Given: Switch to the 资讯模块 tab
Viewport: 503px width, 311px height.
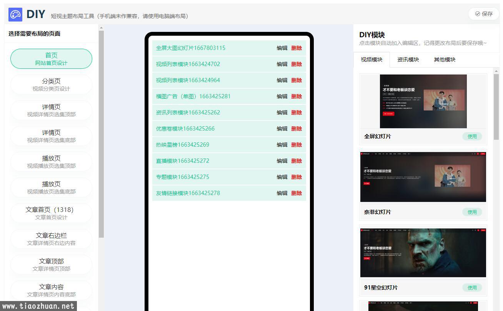Looking at the screenshot, I should tap(408, 60).
